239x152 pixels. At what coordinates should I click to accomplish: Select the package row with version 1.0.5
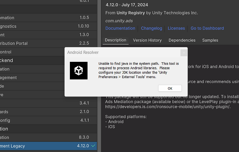click(48, 18)
